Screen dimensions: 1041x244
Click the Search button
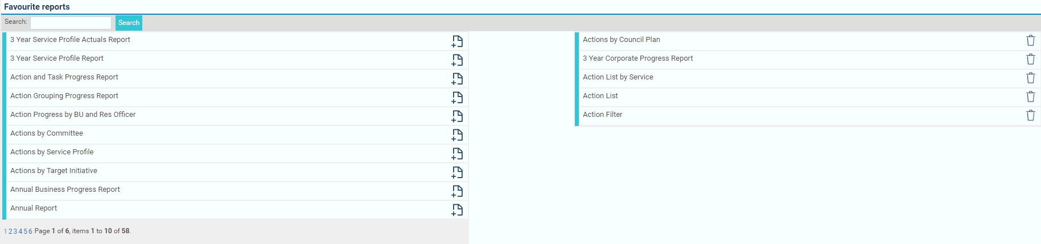pos(129,23)
